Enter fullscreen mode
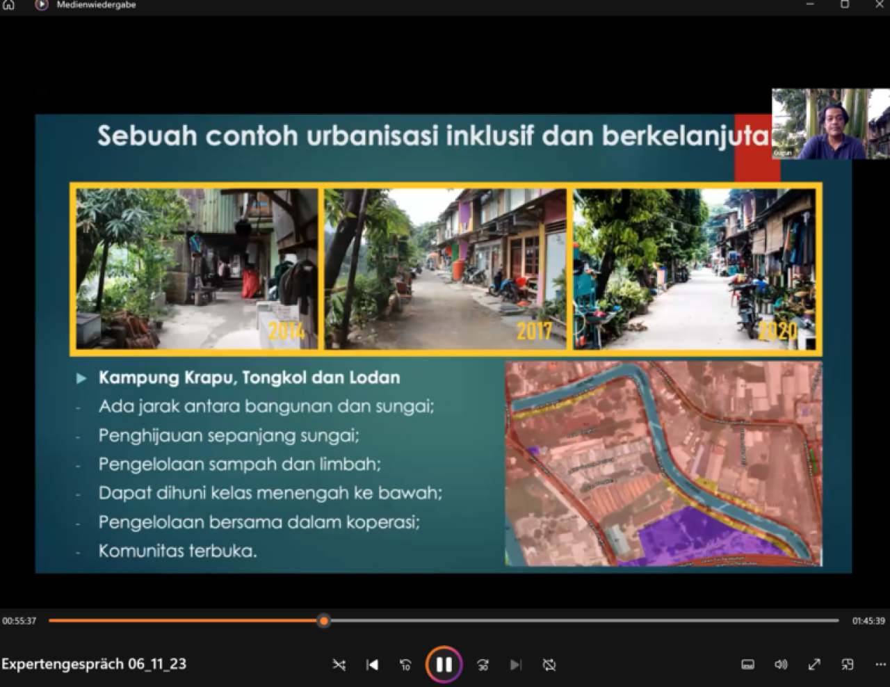Viewport: 890px width, 687px height. pyautogui.click(x=814, y=665)
